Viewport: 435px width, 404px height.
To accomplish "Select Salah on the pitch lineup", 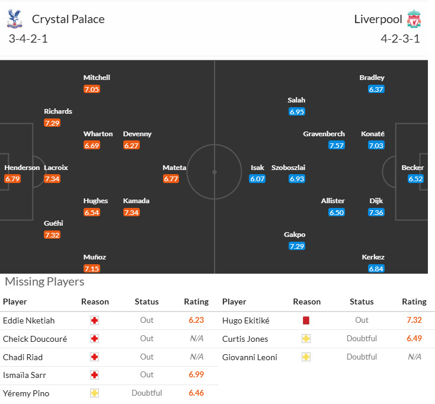I will [296, 100].
